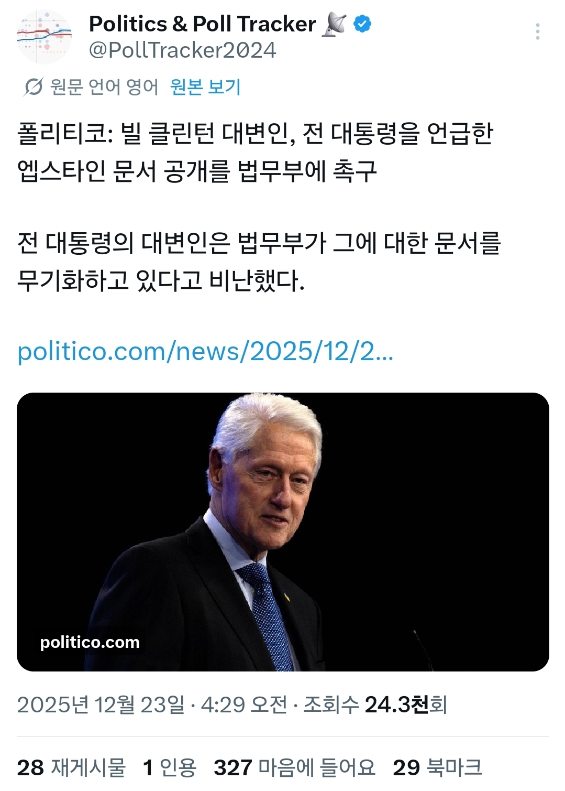Tap the satellite antenna emoji by the name
Viewport: 565px width, 791px height.
pos(334,24)
